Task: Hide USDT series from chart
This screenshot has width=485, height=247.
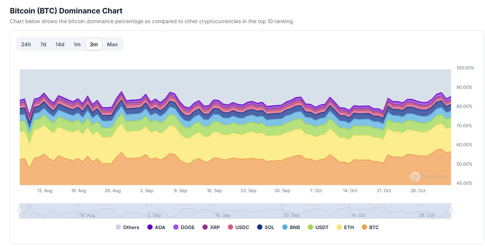Action: [318, 227]
